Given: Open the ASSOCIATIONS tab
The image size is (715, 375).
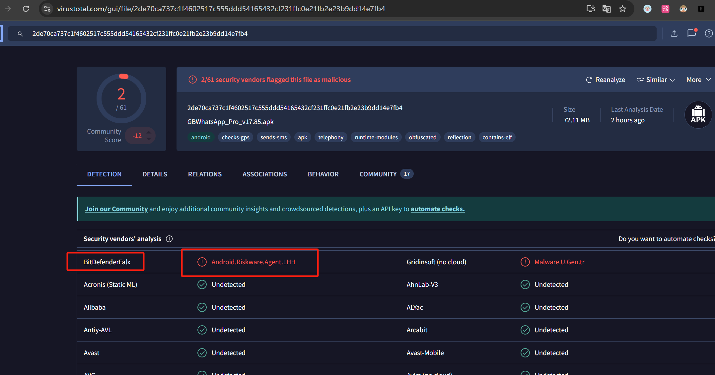Looking at the screenshot, I should pos(264,174).
